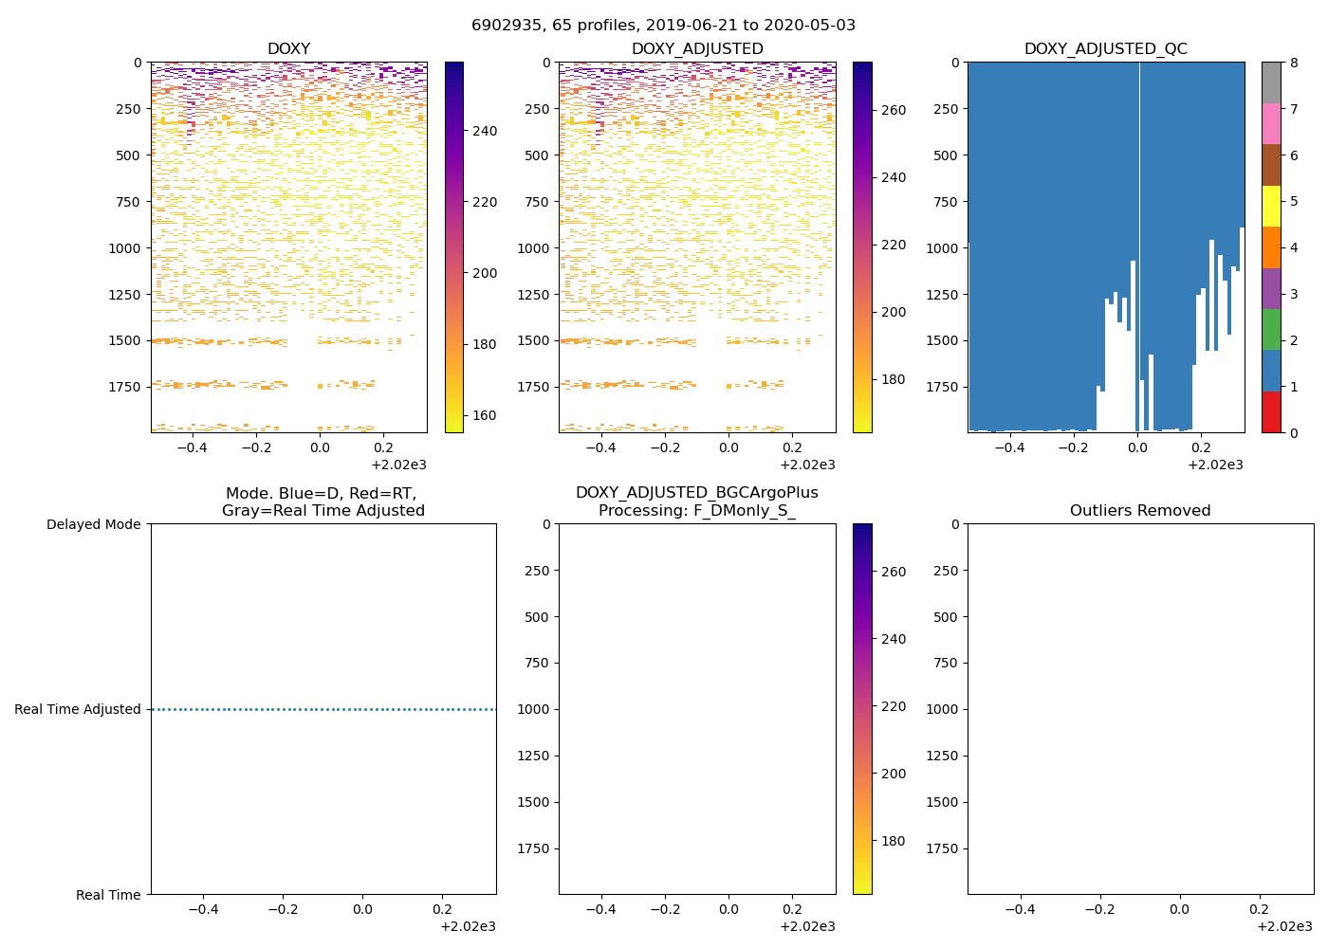The height and width of the screenshot is (948, 1328).
Task: Click the red segment of the QC colorbar
Action: (x=1271, y=412)
